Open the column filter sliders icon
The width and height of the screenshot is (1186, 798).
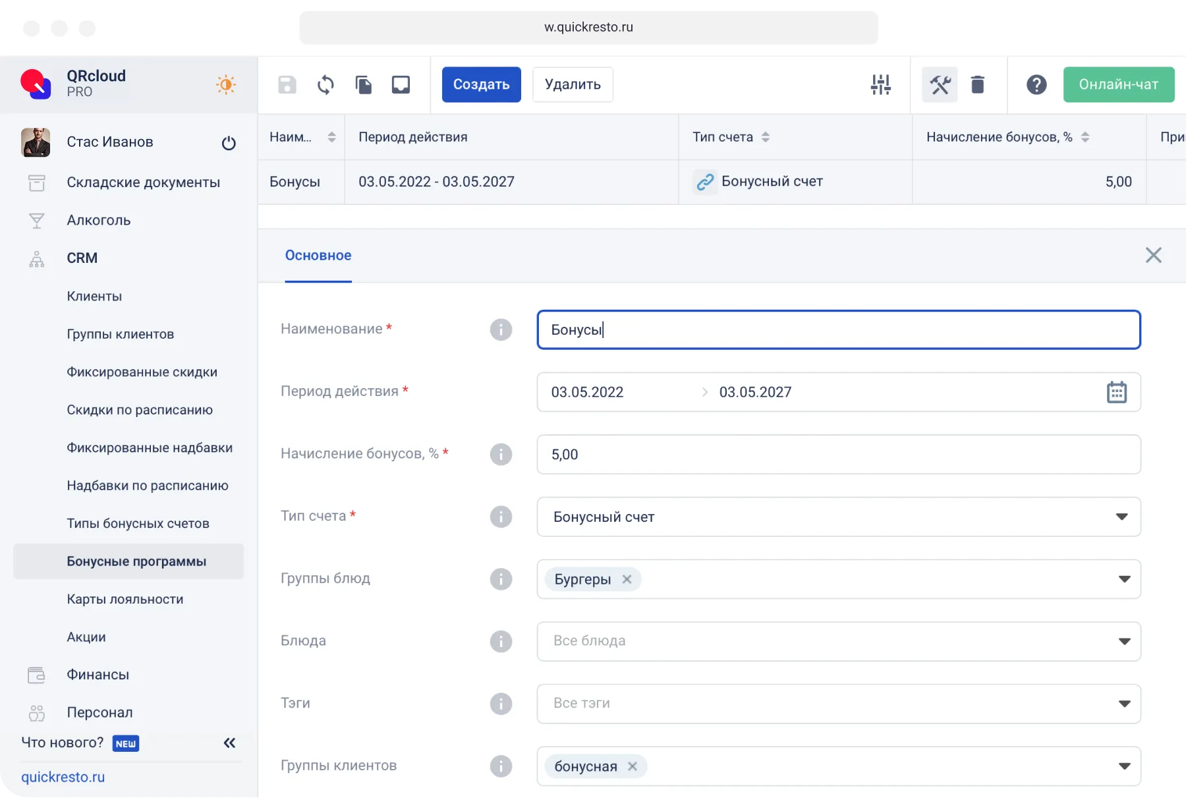tap(880, 84)
